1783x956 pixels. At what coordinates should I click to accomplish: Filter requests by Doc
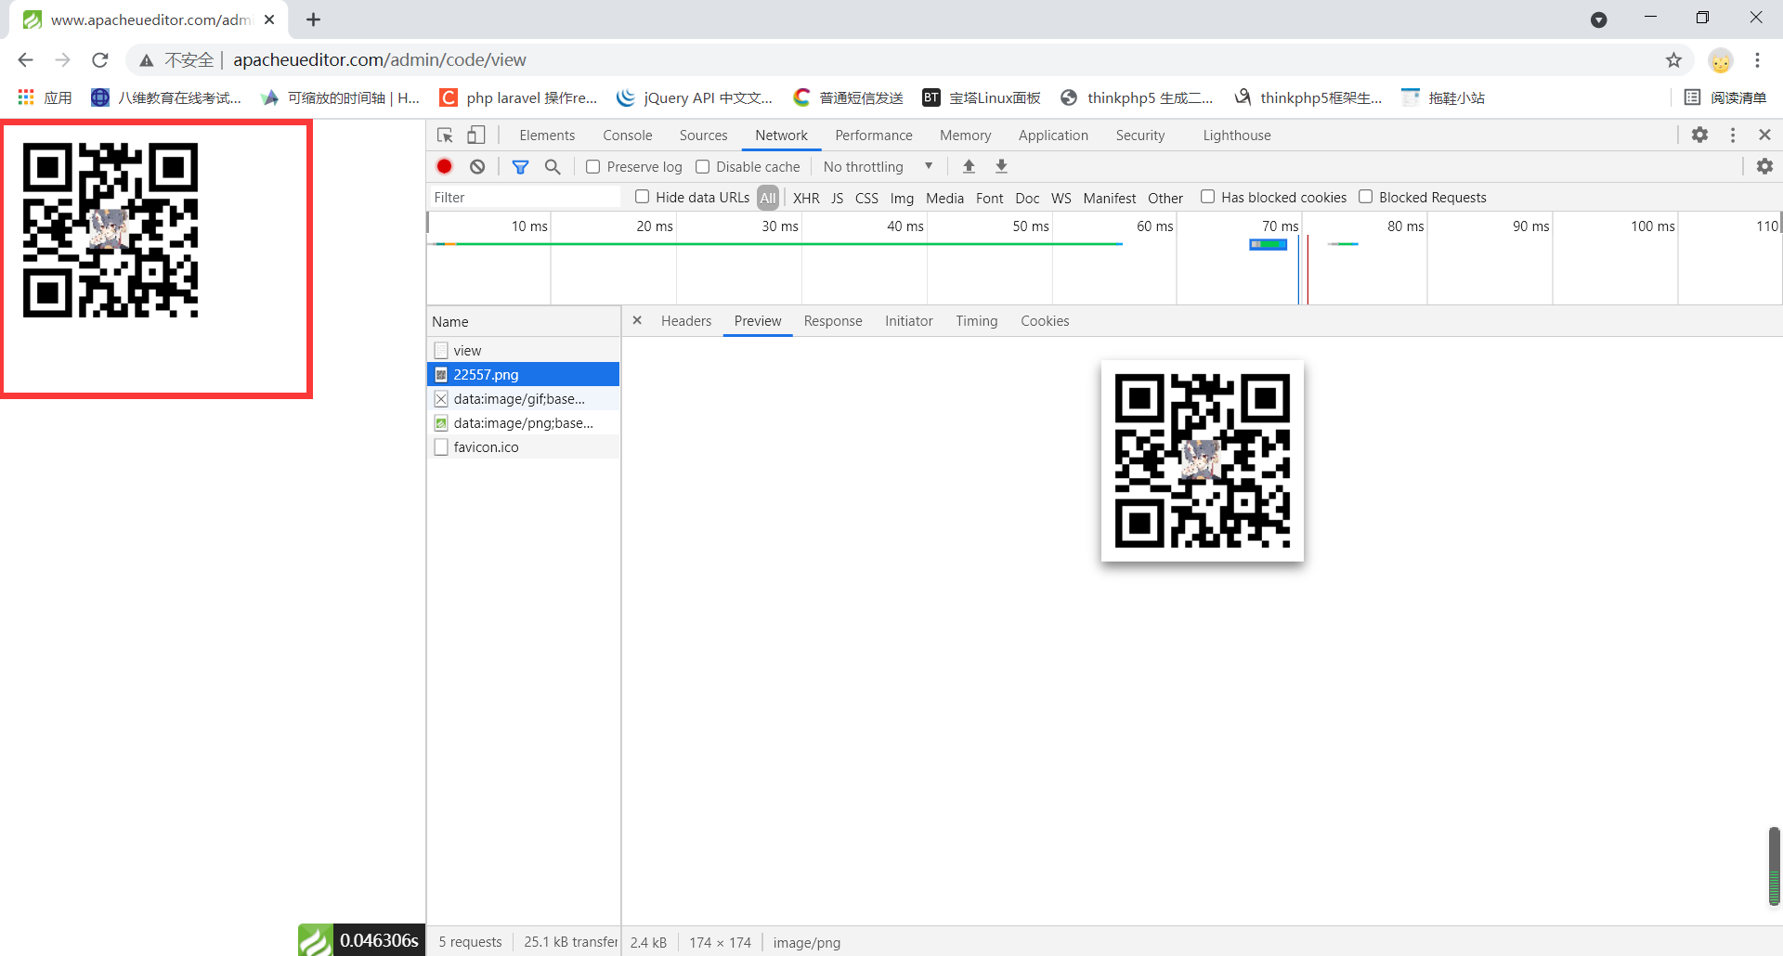point(1027,198)
